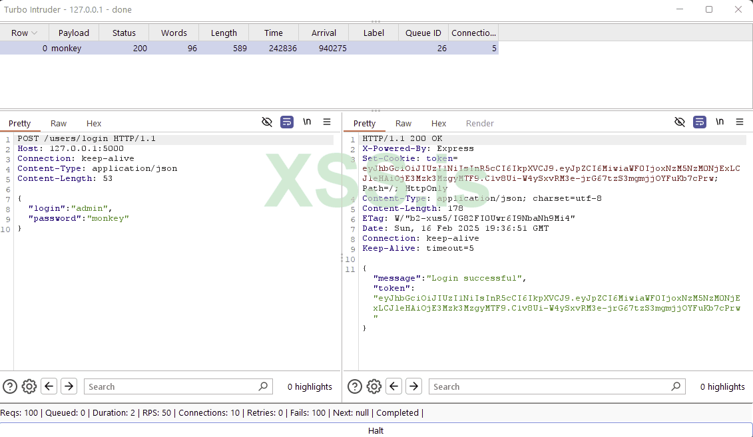
Task: Click request panel 0 highlights label
Action: tap(310, 386)
